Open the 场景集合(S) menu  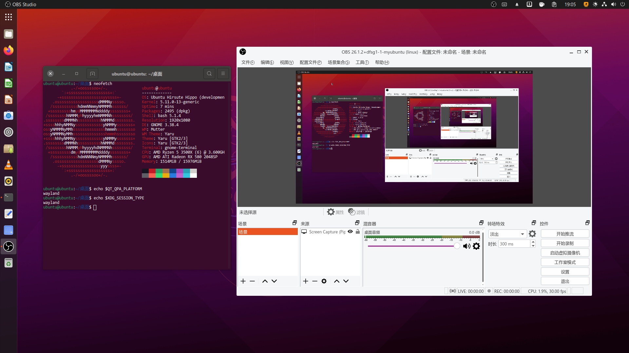(x=339, y=62)
